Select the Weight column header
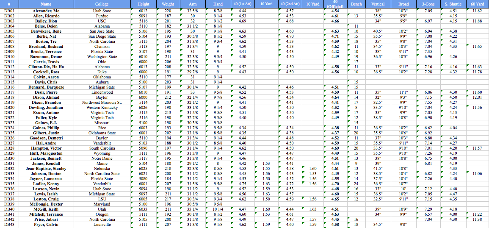489x228 pixels. tap(168, 4)
